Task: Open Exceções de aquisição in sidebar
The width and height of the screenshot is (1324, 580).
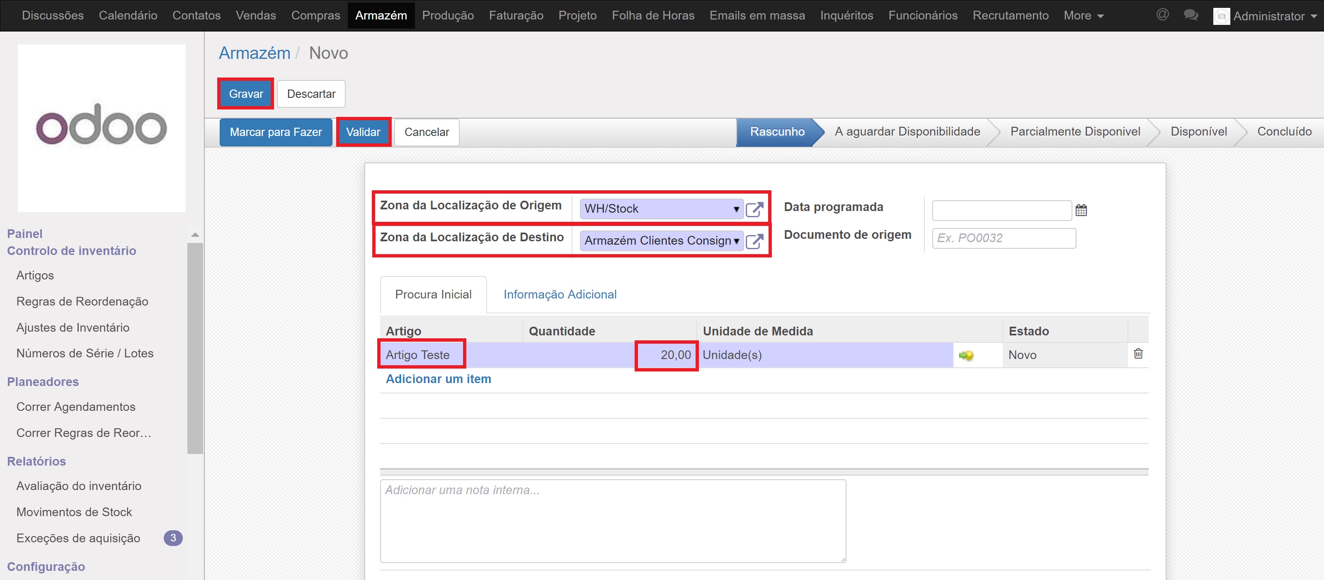Action: coord(78,539)
